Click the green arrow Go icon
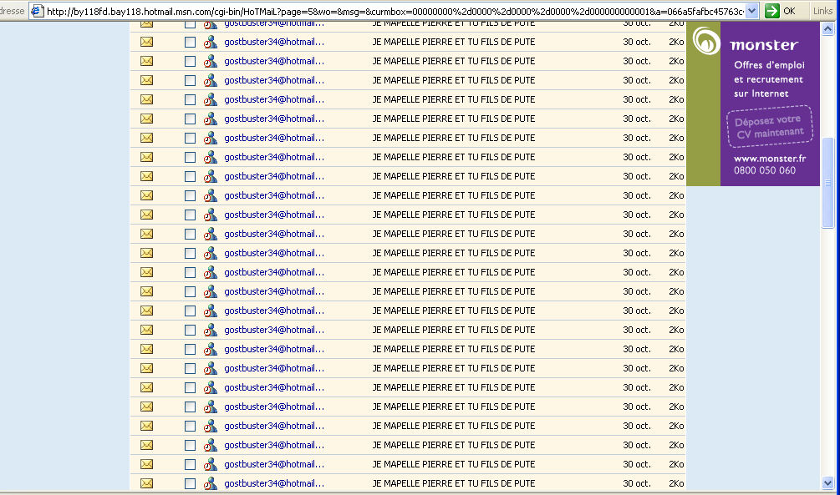This screenshot has width=840, height=495. click(772, 11)
